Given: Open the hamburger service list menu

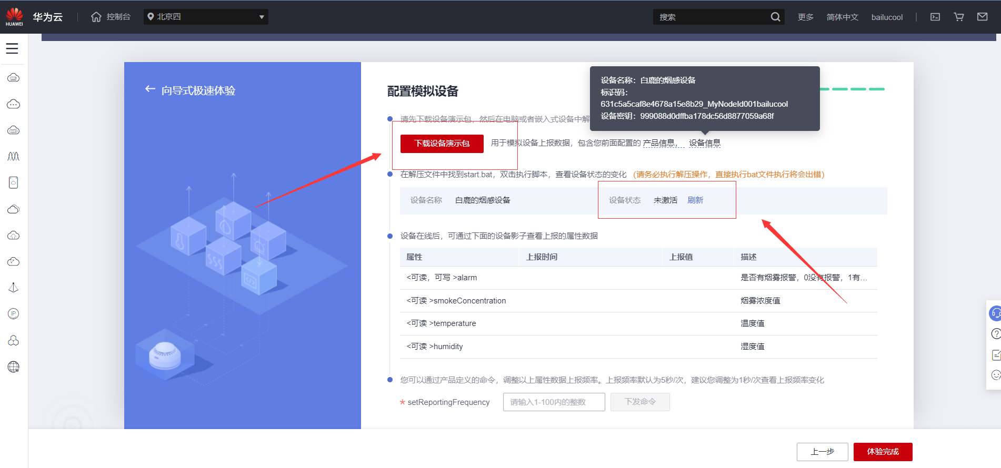Looking at the screenshot, I should (12, 48).
